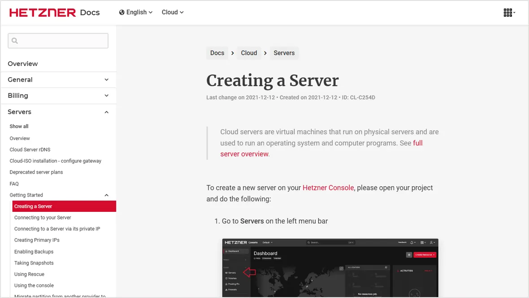
Task: Open Taking Snapshots page
Action: (x=34, y=263)
